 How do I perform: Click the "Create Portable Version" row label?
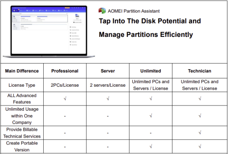tap(22, 146)
